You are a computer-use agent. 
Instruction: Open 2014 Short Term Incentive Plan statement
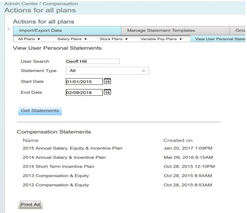click(58, 167)
